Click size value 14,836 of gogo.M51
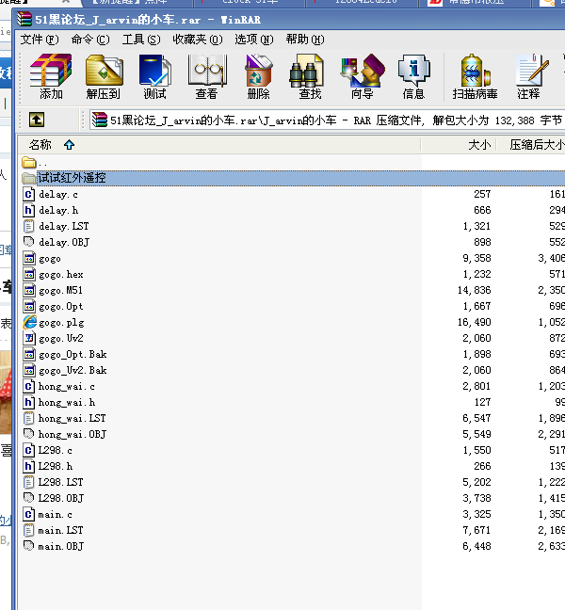 (474, 290)
